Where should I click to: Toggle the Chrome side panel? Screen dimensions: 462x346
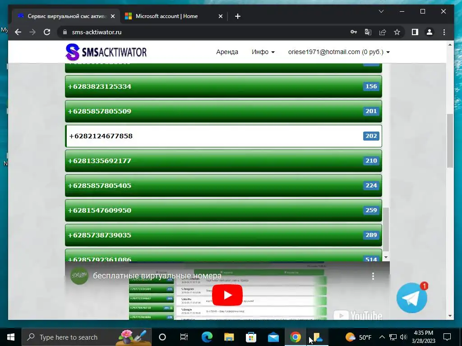coord(415,32)
